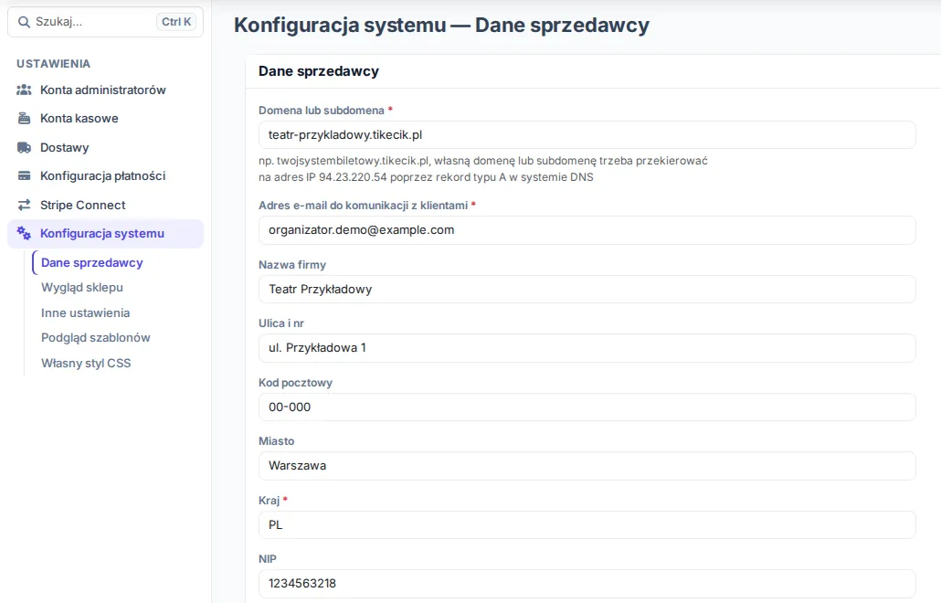This screenshot has height=603, width=941.
Task: Click the DNS hint text mentioning 94.23.220.54
Action: tap(483, 169)
